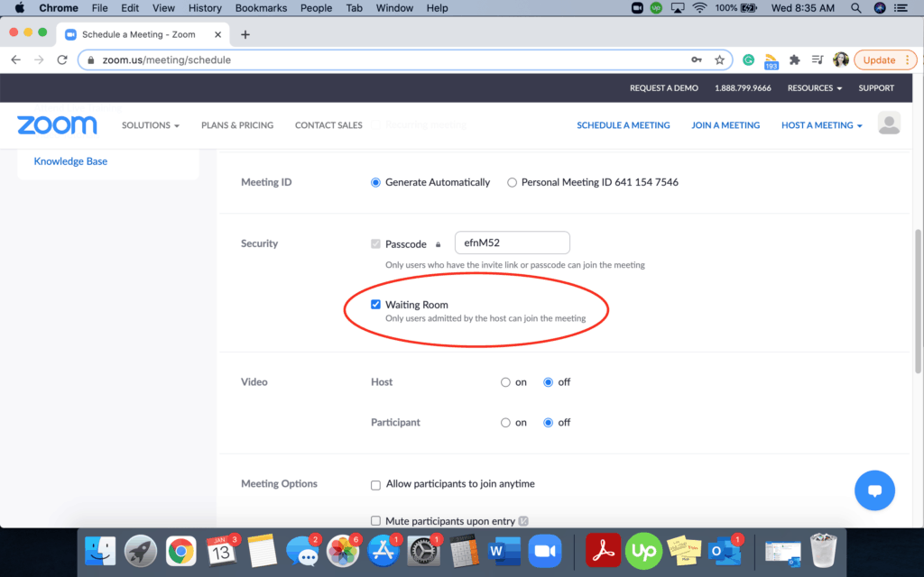Open the Bookmarks menu in menu bar
The width and height of the screenshot is (924, 577).
click(x=261, y=8)
